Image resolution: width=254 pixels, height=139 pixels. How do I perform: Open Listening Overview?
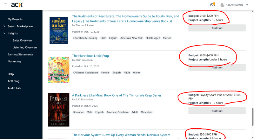(25, 47)
